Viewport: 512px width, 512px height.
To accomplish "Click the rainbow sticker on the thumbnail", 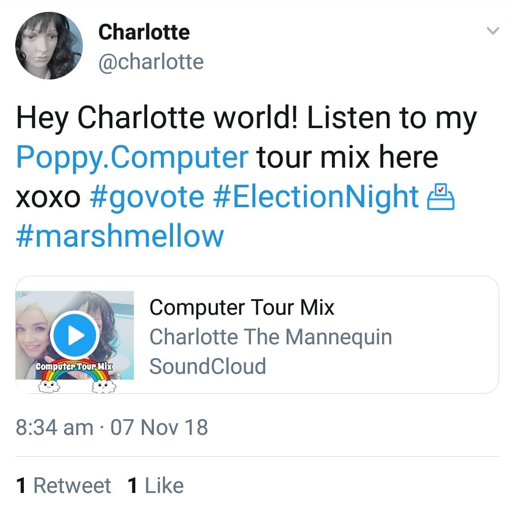I will pyautogui.click(x=74, y=375).
